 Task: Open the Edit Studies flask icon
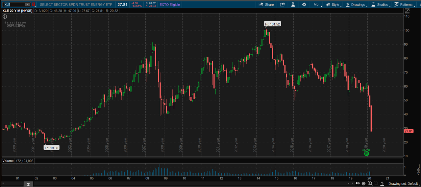(292, 5)
